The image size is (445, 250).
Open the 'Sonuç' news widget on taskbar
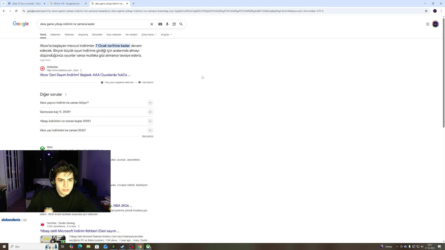pos(386,247)
